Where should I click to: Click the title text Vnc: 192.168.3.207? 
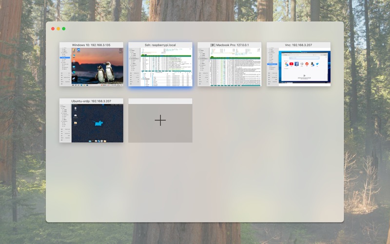(298, 45)
